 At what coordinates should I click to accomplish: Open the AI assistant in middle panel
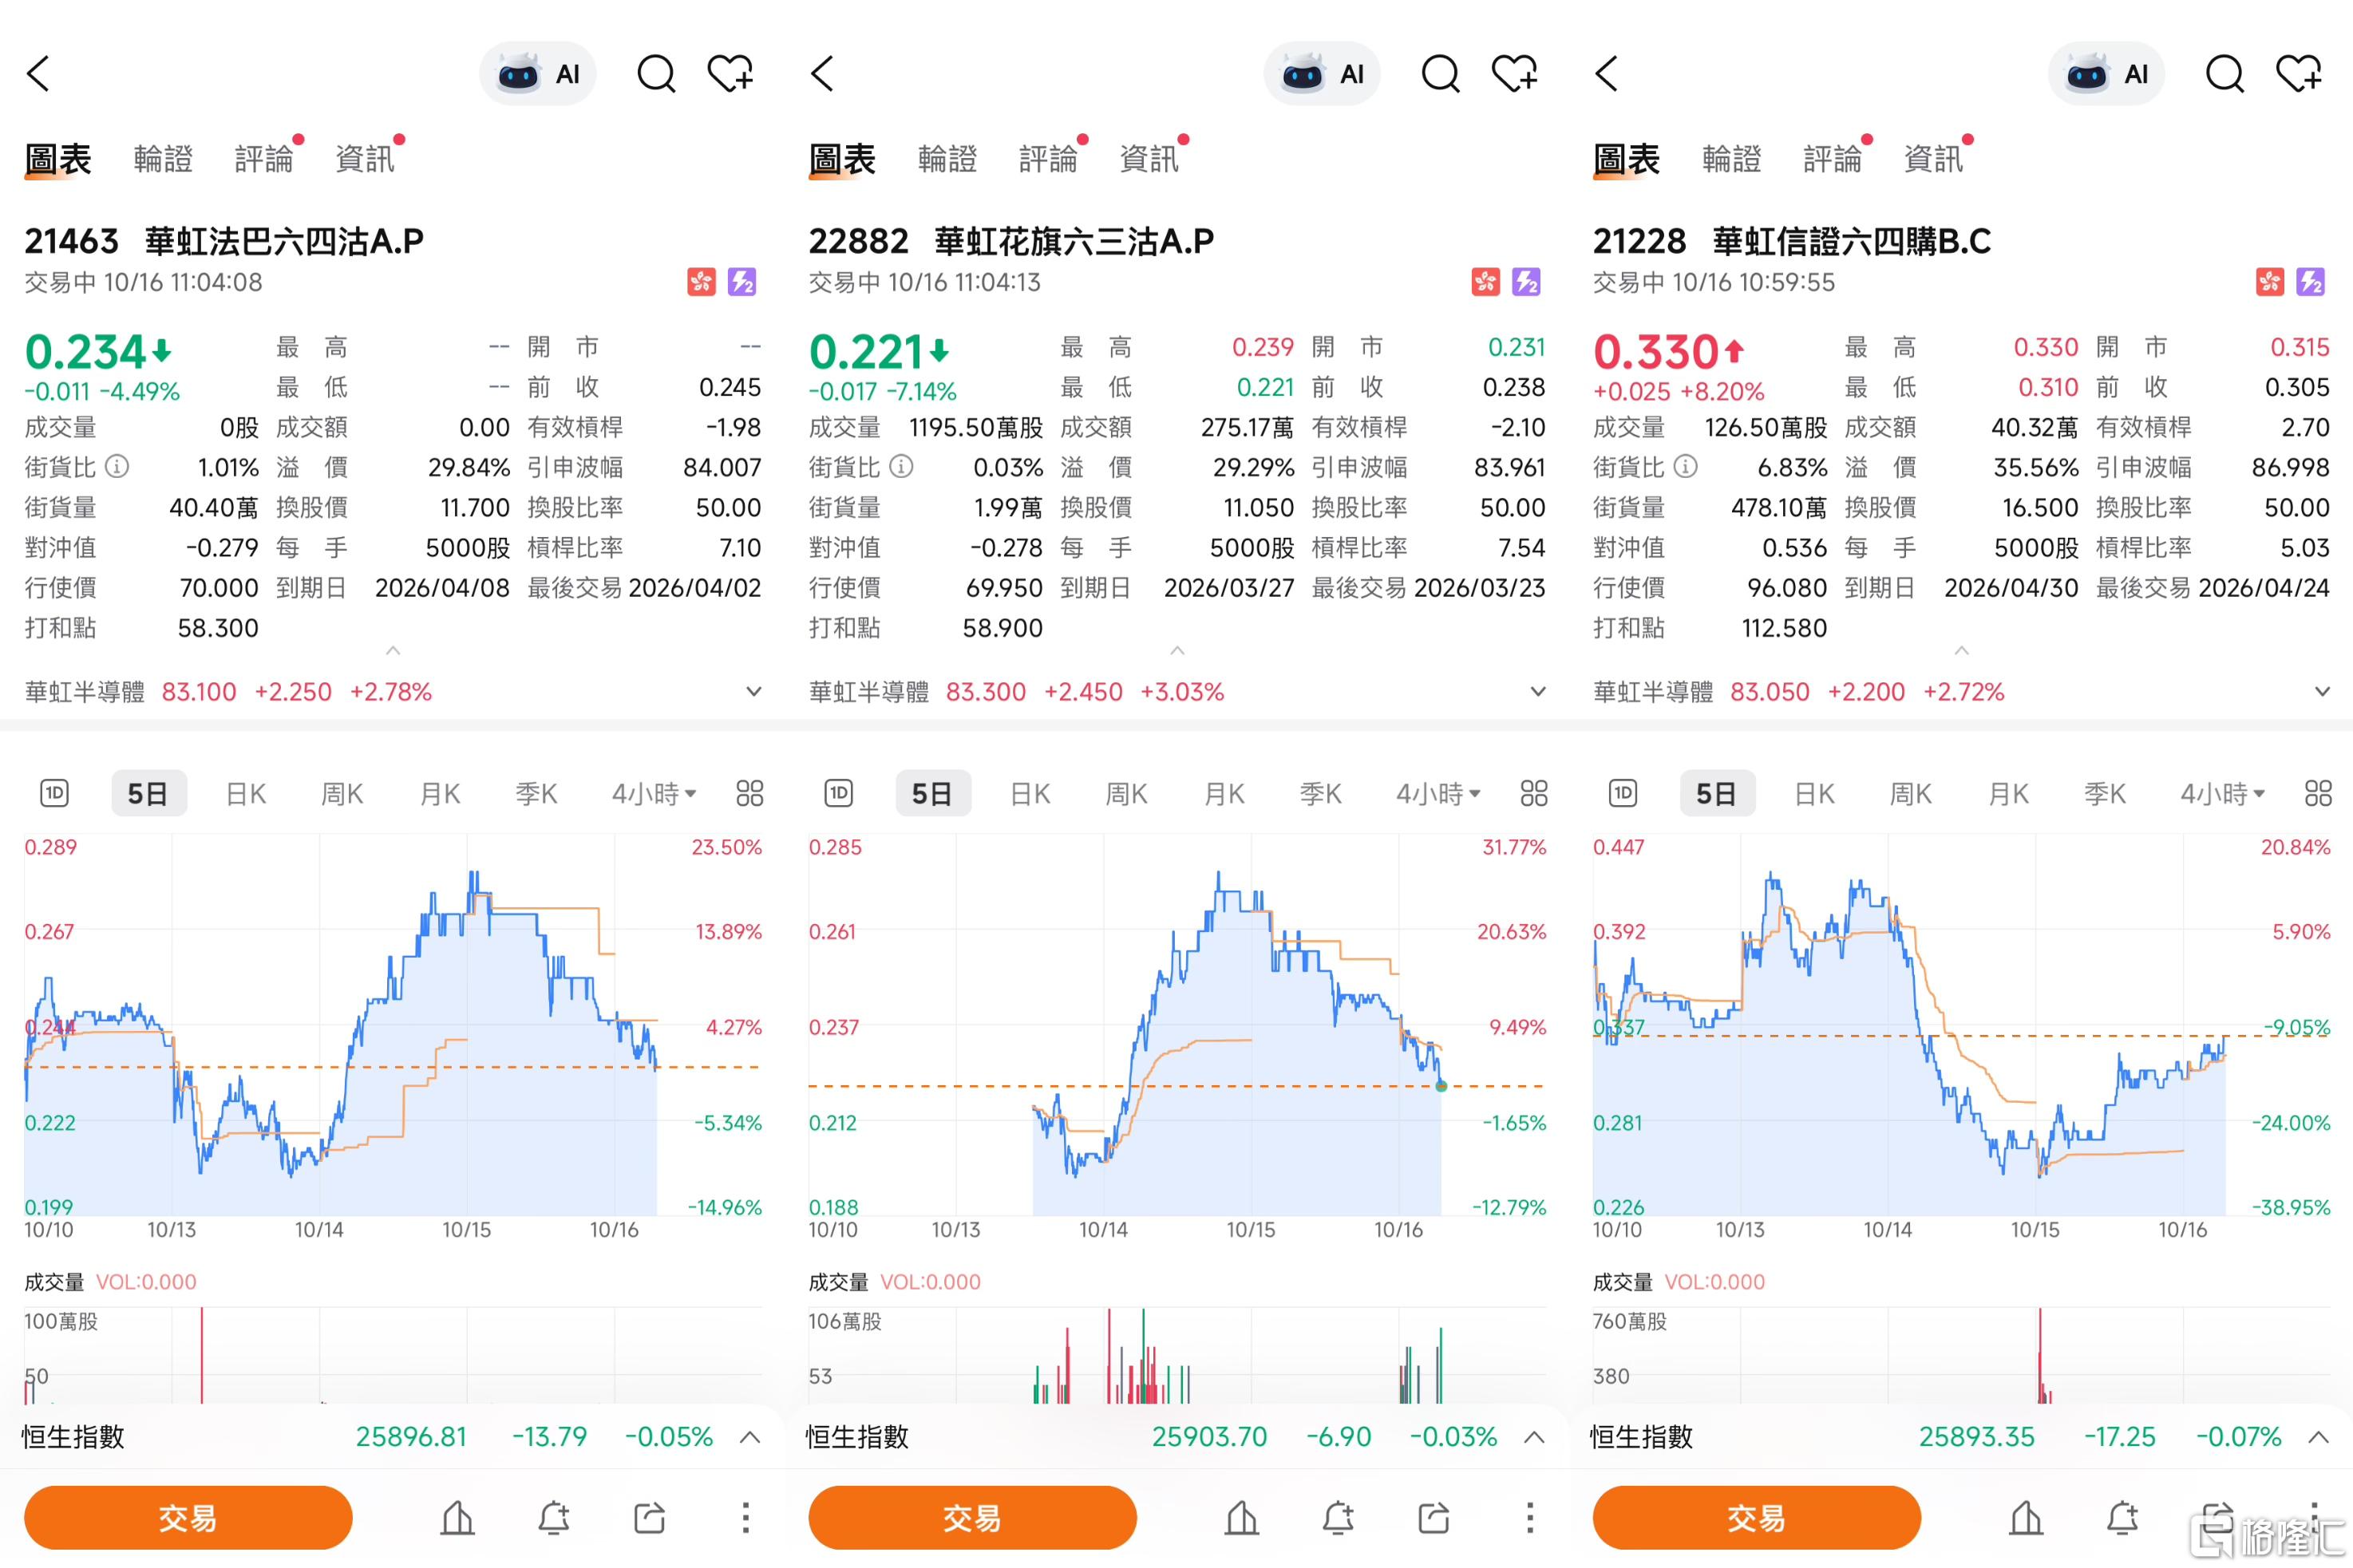(x=1322, y=74)
